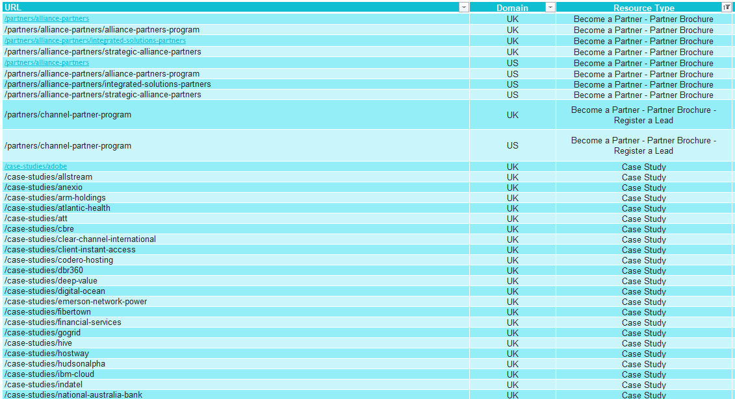Select the /case-studies/att cell
Screen dimensions: 735x399
(236, 219)
